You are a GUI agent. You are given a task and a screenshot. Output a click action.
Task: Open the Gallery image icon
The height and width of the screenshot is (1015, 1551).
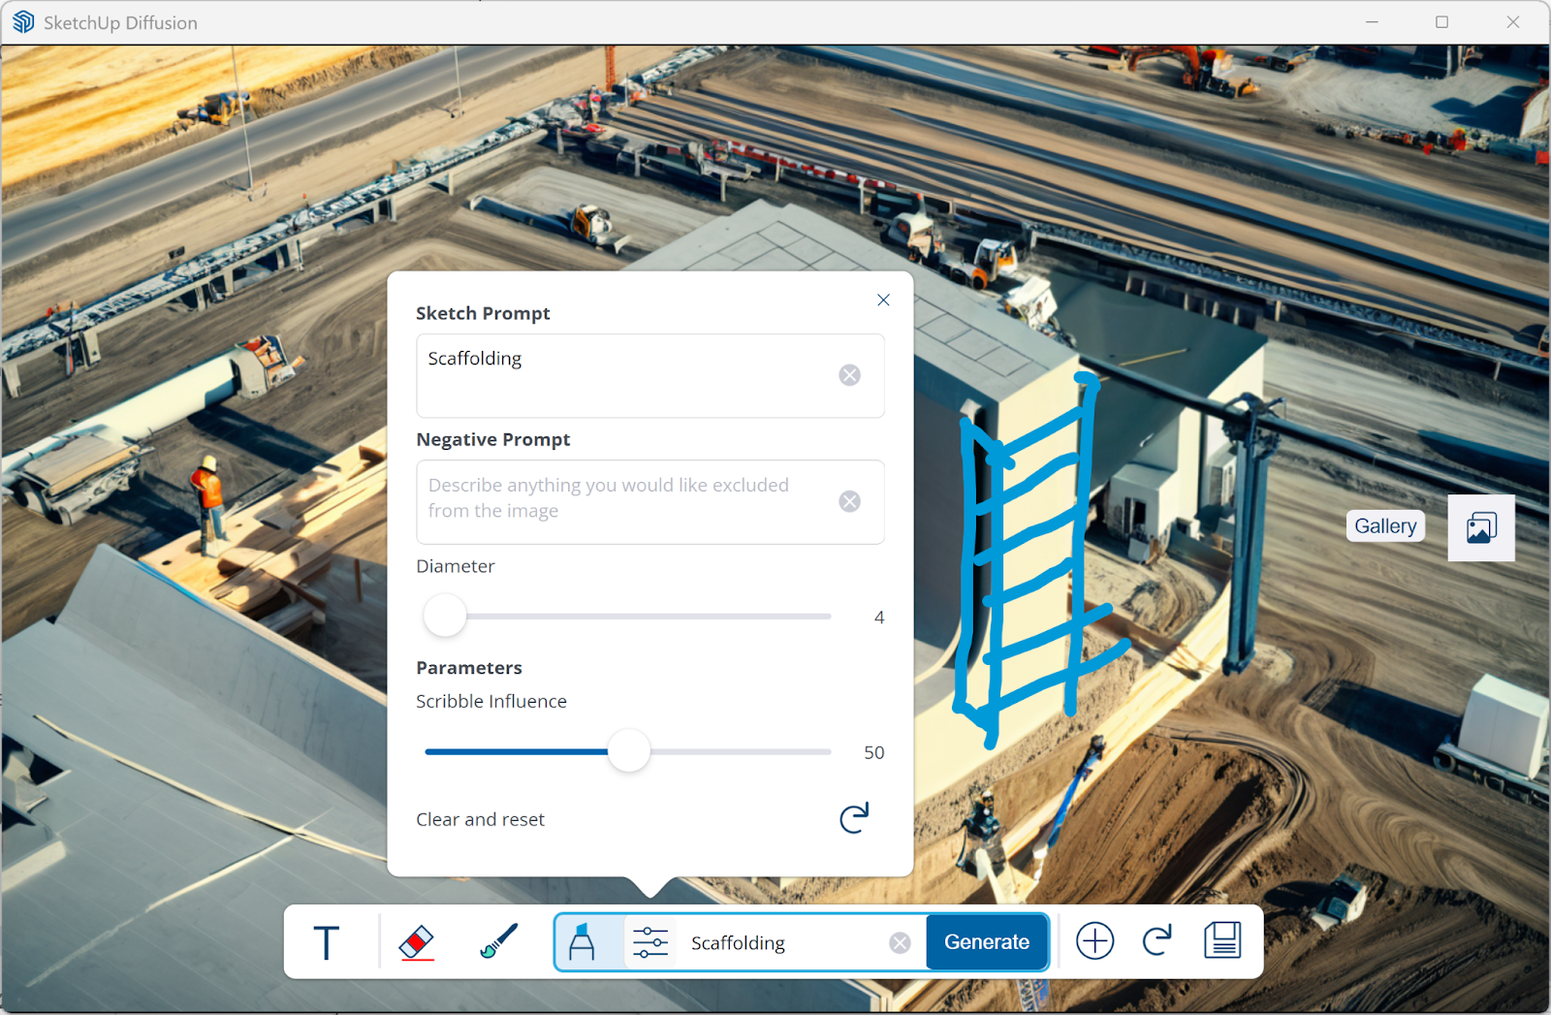point(1481,527)
